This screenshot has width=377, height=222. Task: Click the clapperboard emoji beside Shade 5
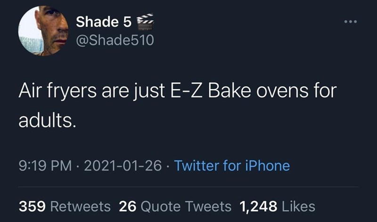pos(145,23)
